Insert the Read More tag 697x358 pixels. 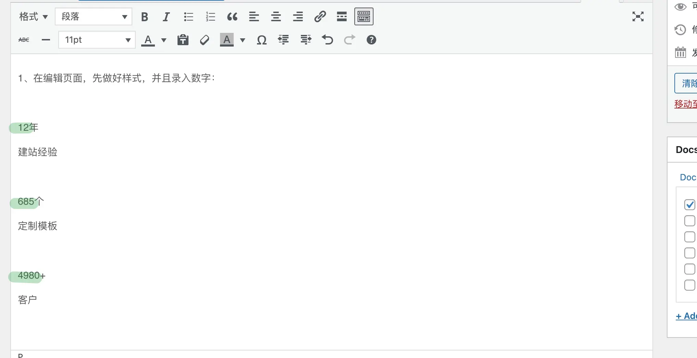coord(342,17)
